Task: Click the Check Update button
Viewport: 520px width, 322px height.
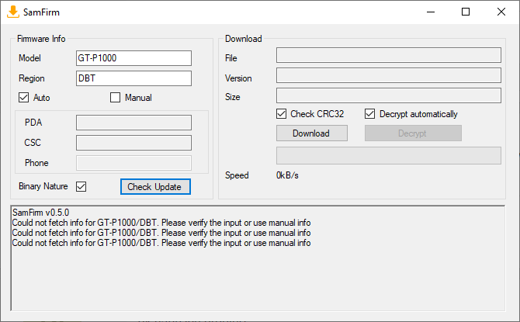Action: point(155,187)
